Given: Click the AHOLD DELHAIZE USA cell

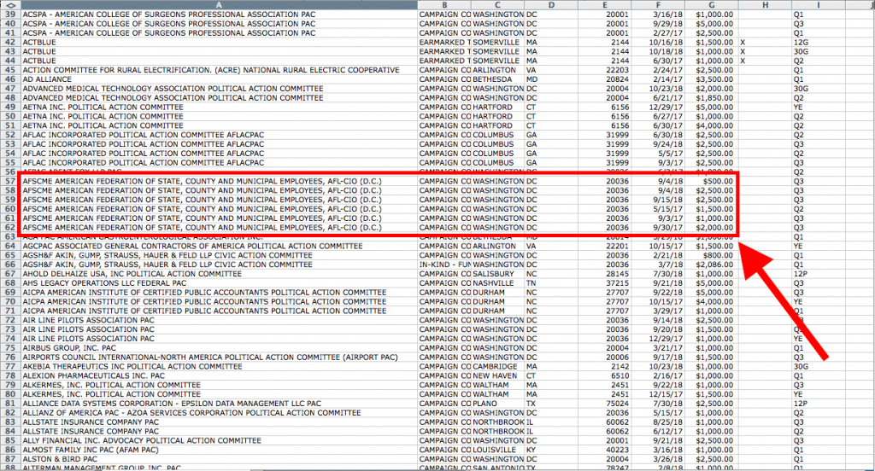Looking at the screenshot, I should (220, 274).
